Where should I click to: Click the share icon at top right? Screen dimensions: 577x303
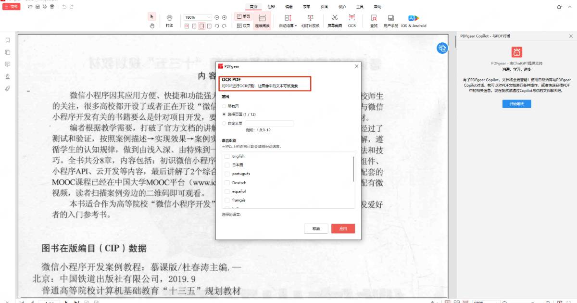coord(560,7)
